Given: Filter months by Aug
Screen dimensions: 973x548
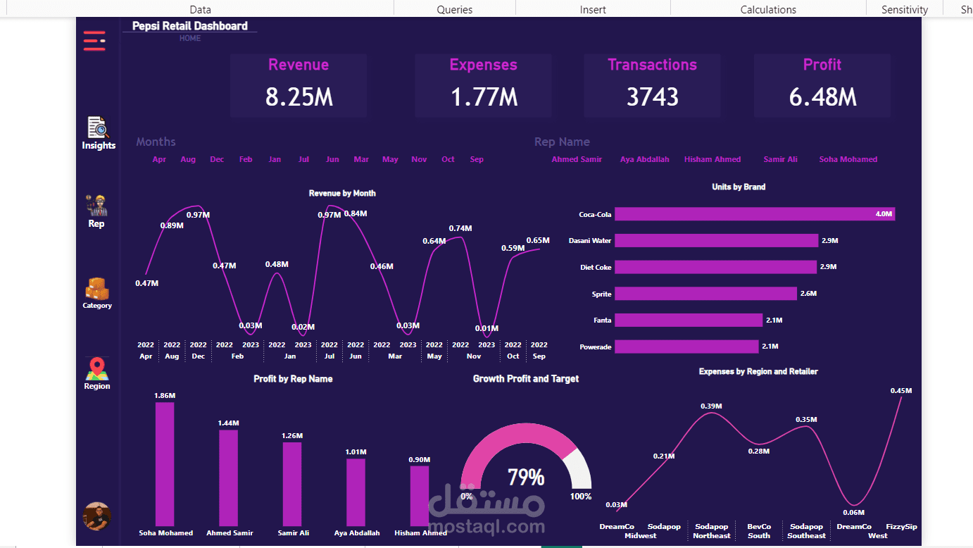Looking at the screenshot, I should point(188,159).
